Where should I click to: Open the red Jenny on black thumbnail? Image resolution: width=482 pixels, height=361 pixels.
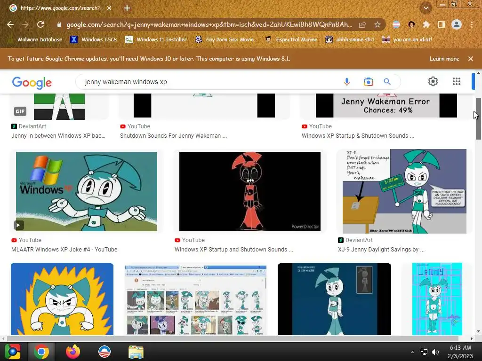pos(249,192)
